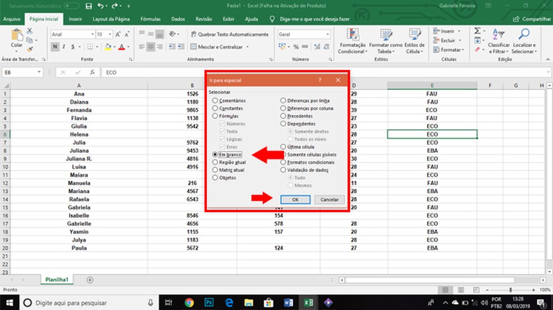Open Google Chrome from the taskbar
Image resolution: width=553 pixels, height=310 pixels.
tap(189, 303)
